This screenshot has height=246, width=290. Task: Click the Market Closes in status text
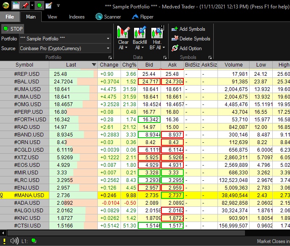tap(274, 241)
